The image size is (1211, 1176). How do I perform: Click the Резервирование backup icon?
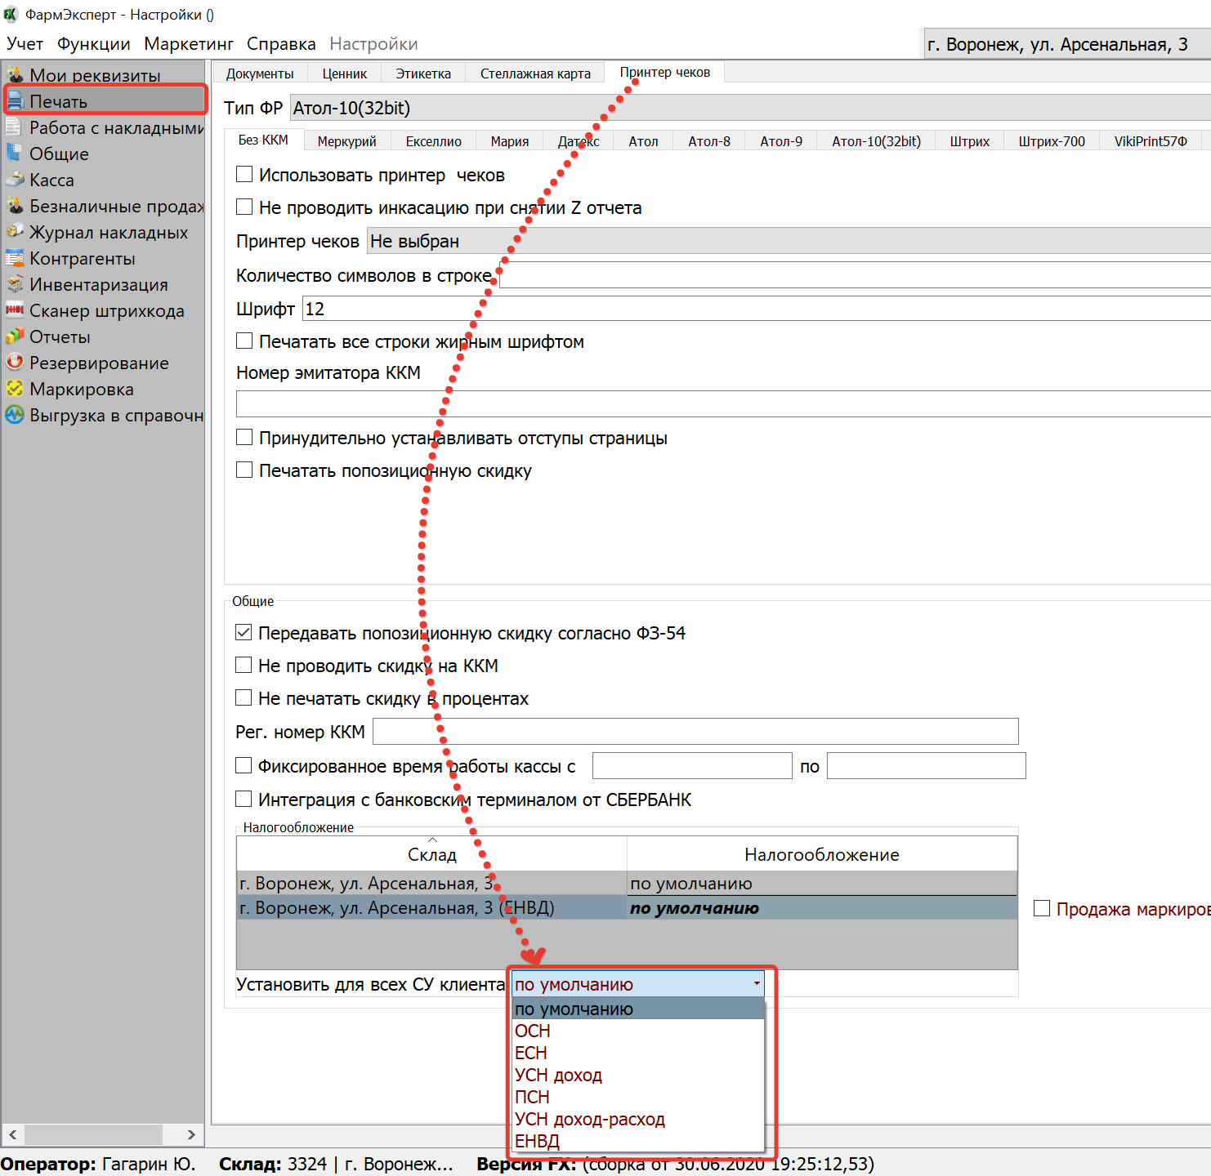click(x=15, y=363)
